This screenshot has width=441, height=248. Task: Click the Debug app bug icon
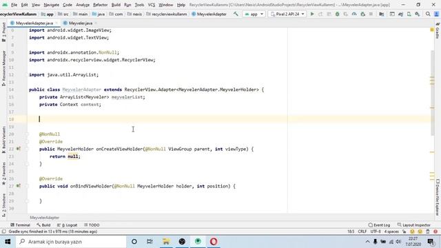click(x=337, y=14)
